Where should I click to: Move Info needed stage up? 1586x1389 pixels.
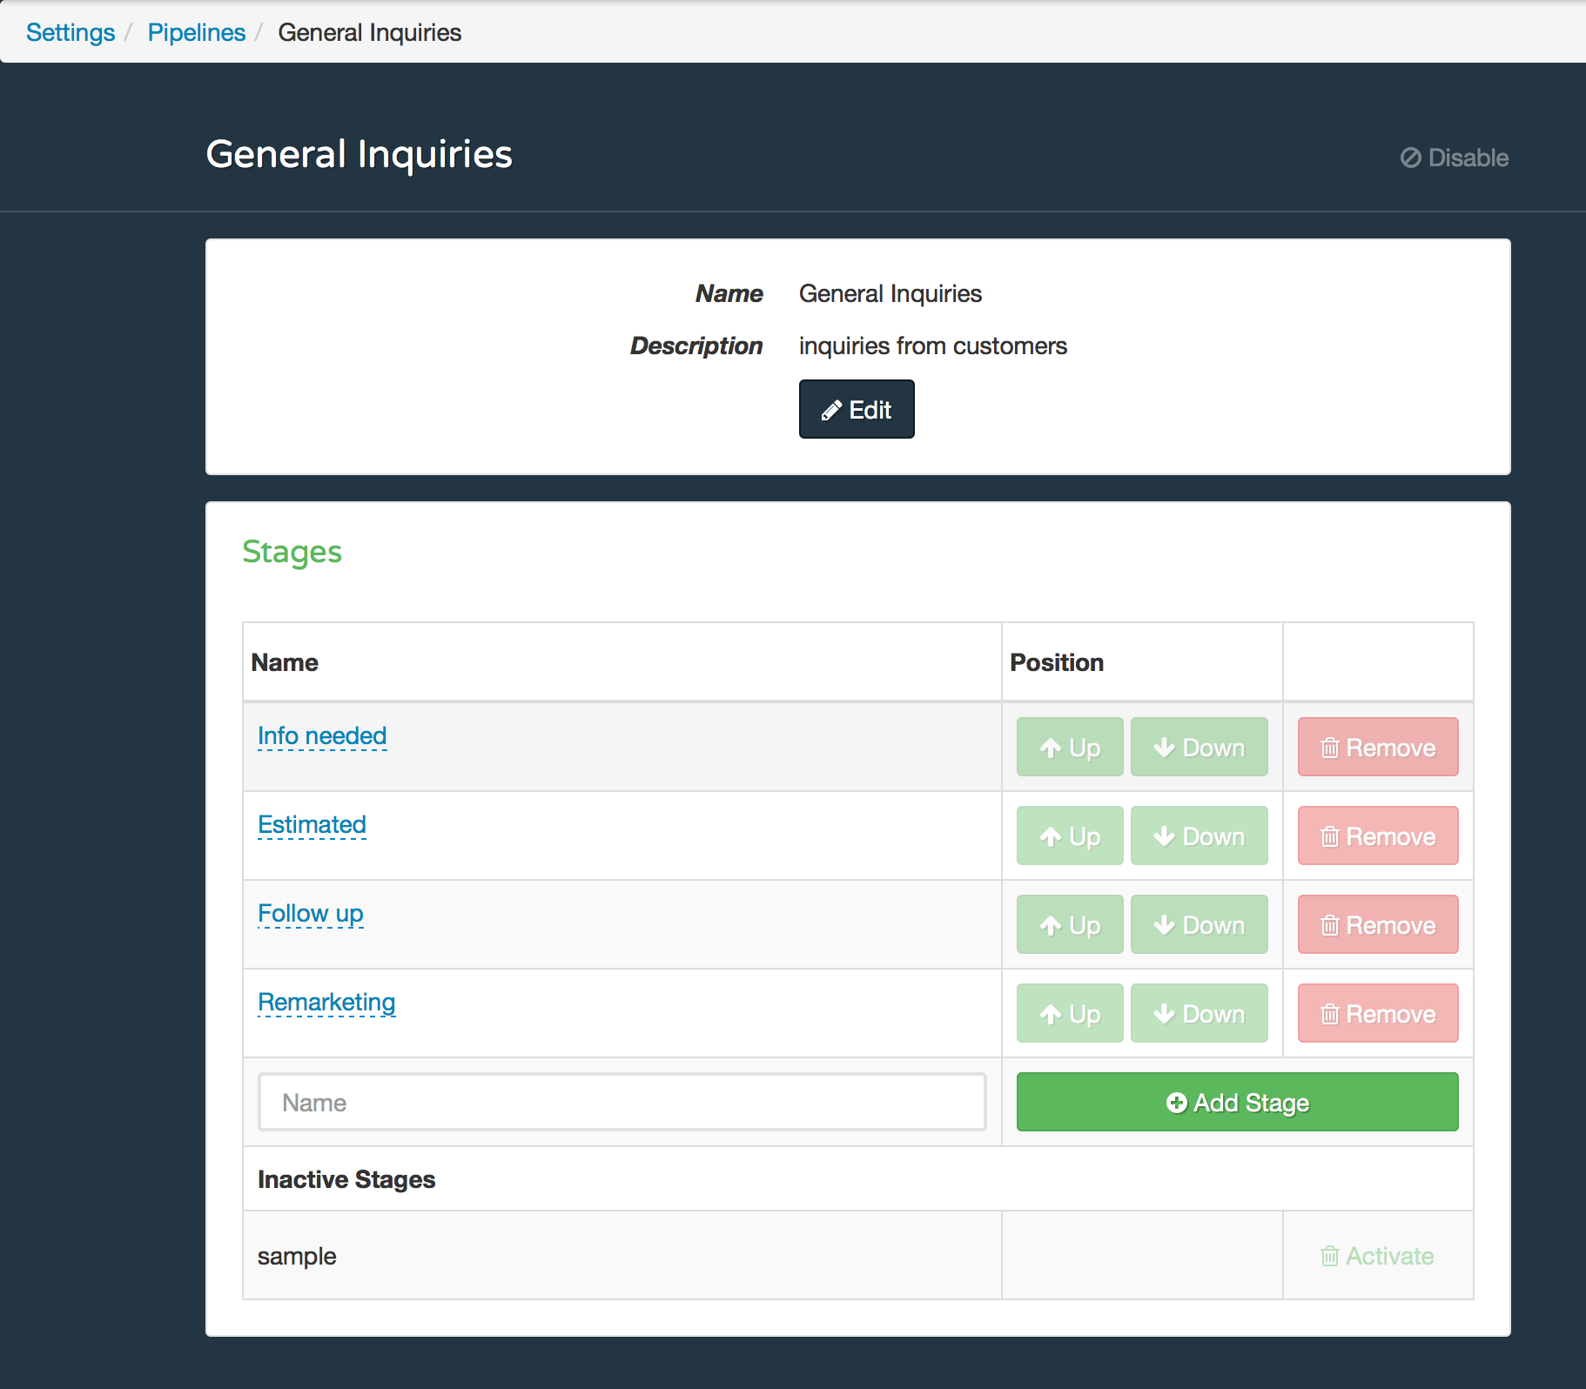[1070, 747]
